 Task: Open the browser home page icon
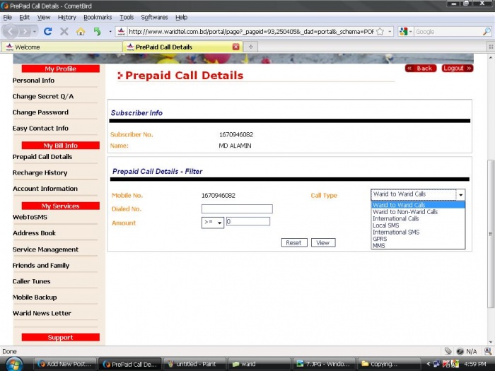coord(81,32)
